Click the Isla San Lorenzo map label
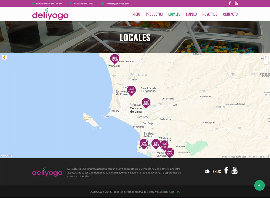The width and height of the screenshot is (270, 198). (x=87, y=118)
